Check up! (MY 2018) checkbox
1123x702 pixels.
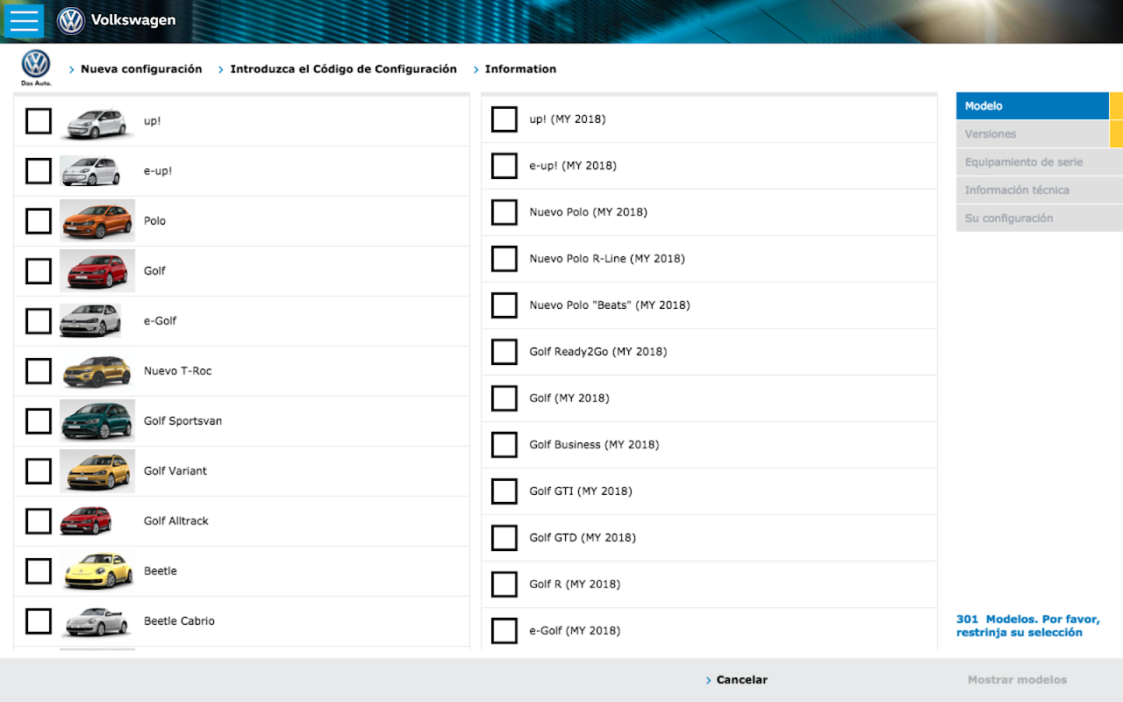pos(504,119)
